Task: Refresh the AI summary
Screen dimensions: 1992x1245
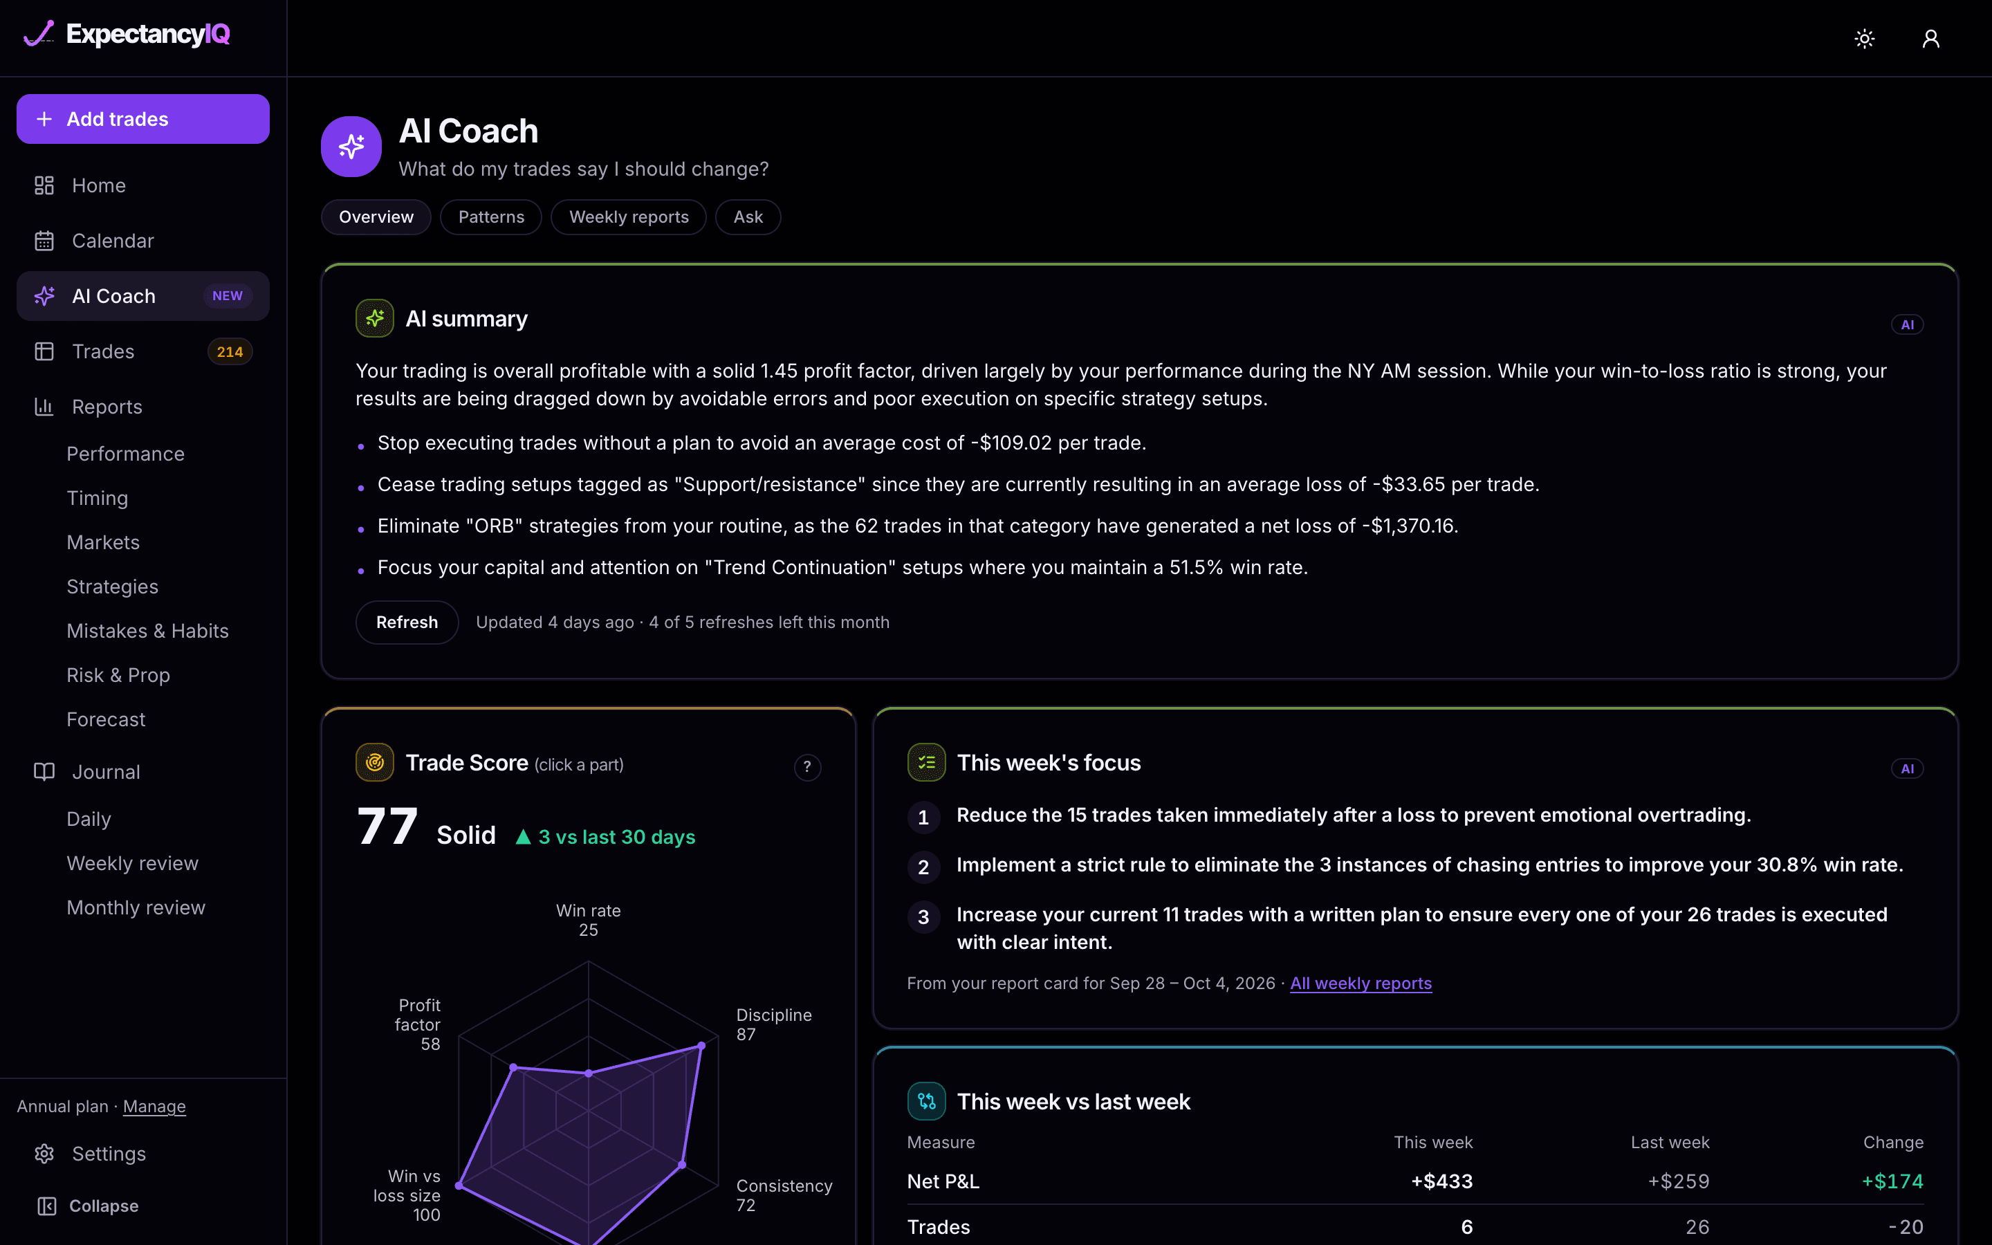Action: pyautogui.click(x=407, y=622)
